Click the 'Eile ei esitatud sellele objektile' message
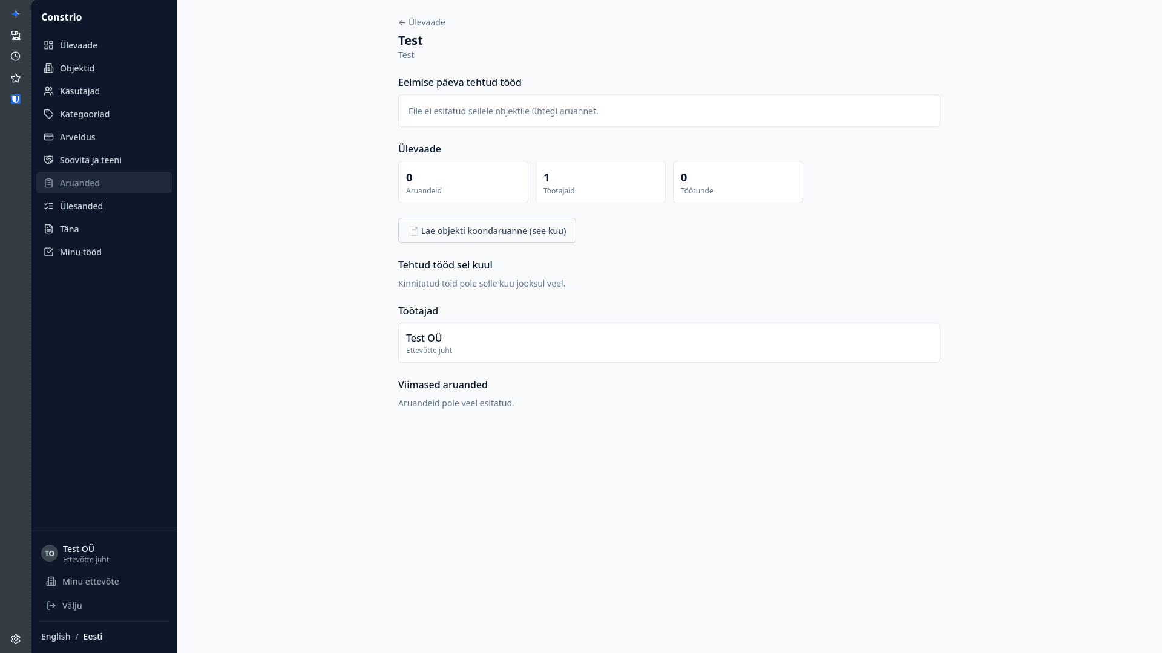Image resolution: width=1162 pixels, height=653 pixels. click(504, 111)
